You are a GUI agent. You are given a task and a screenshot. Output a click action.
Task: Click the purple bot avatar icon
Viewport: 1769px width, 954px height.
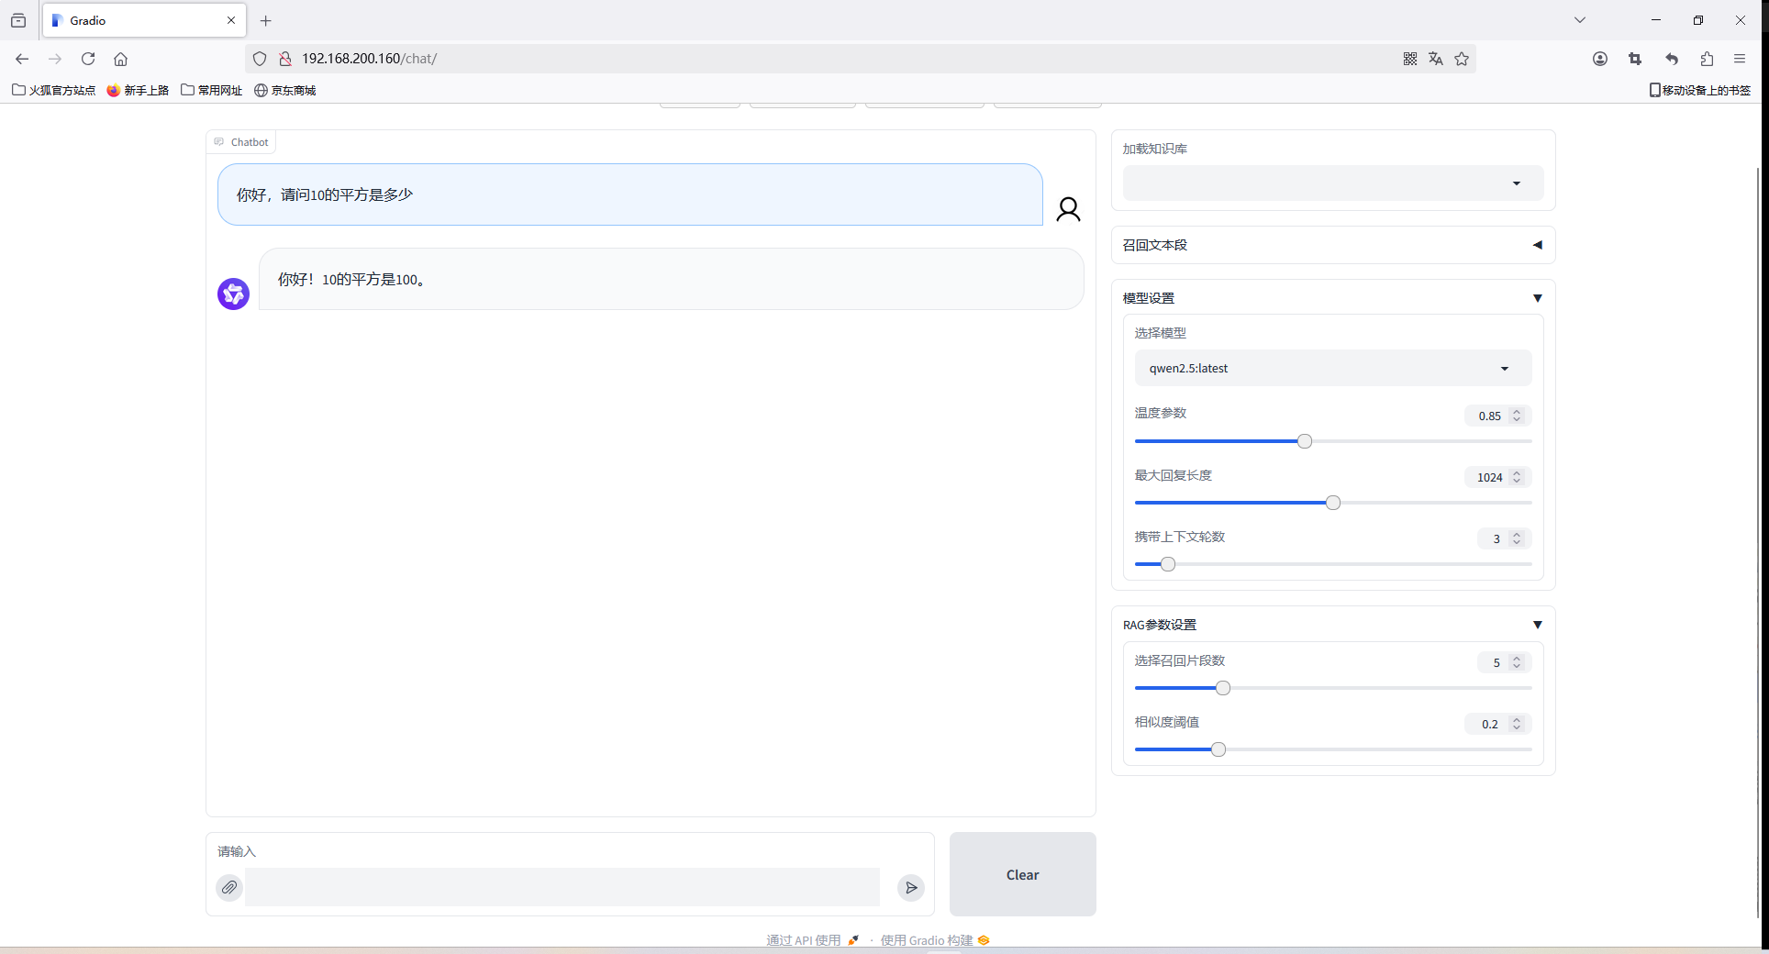(x=233, y=294)
